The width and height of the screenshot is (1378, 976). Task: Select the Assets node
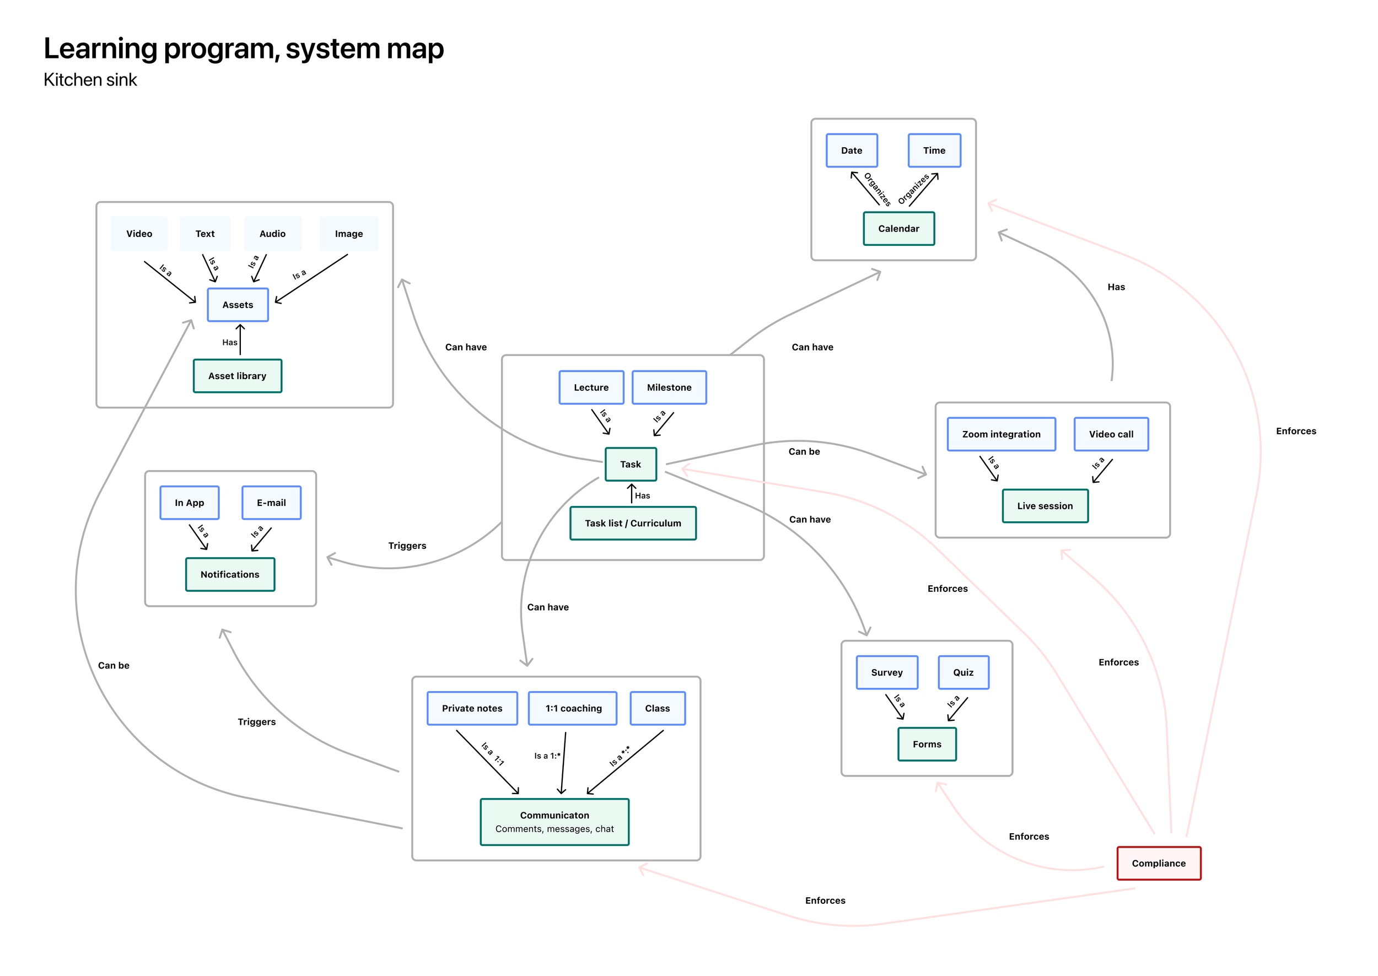(x=238, y=305)
